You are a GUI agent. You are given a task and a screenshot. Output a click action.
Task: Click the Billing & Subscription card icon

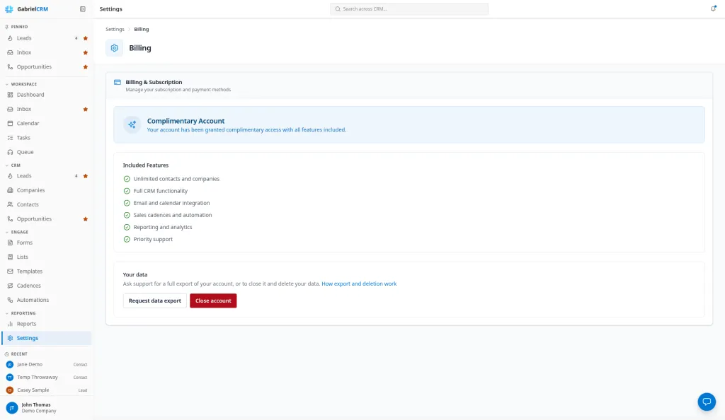click(118, 82)
